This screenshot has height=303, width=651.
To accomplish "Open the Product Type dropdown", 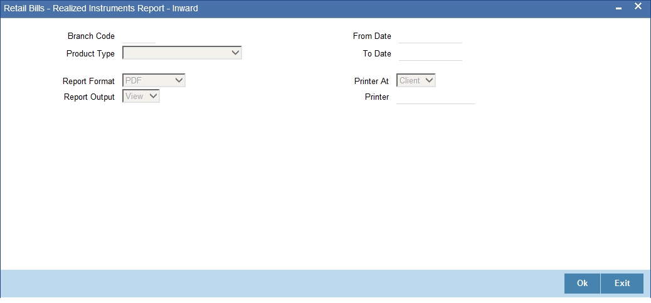I will click(x=182, y=53).
